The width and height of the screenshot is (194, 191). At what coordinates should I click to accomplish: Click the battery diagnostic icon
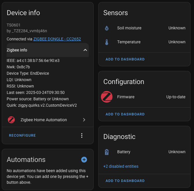coord(107,152)
